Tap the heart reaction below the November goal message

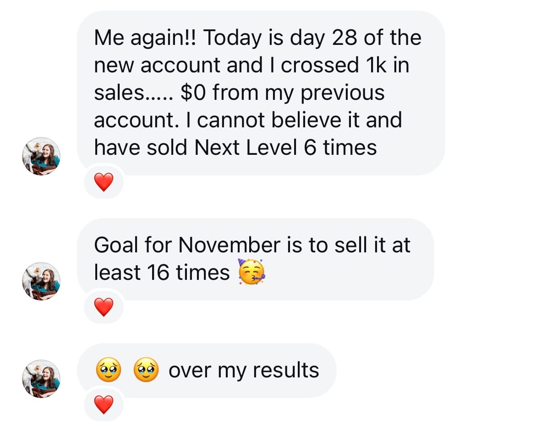pos(104,307)
